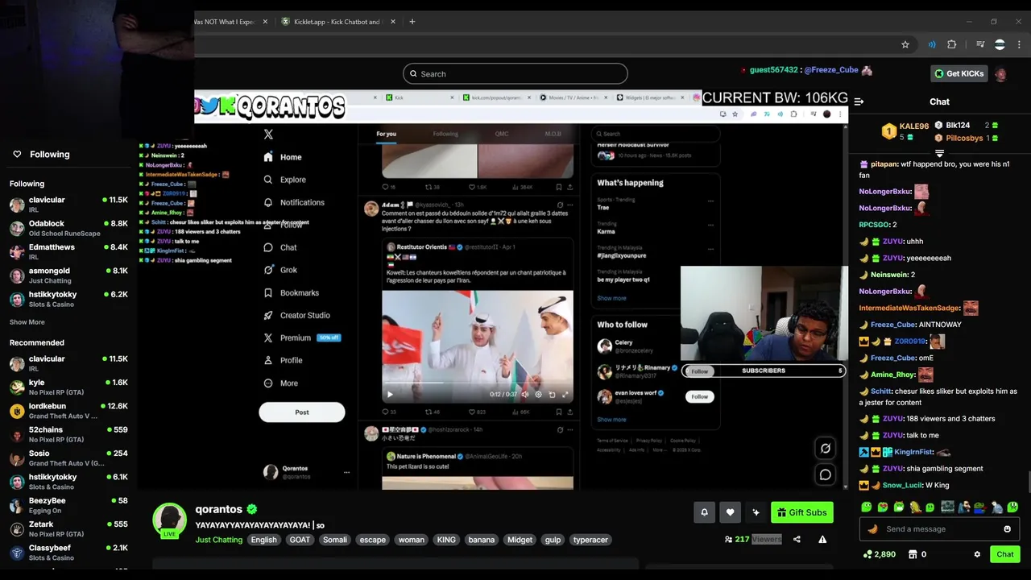Bookmark this page with star icon
Image resolution: width=1031 pixels, height=580 pixels.
click(905, 44)
